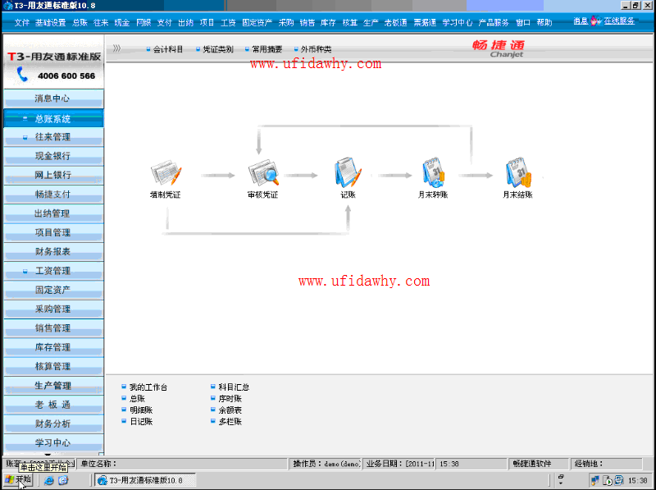Select 出纳管理 in the sidebar
The image size is (656, 490).
click(53, 213)
